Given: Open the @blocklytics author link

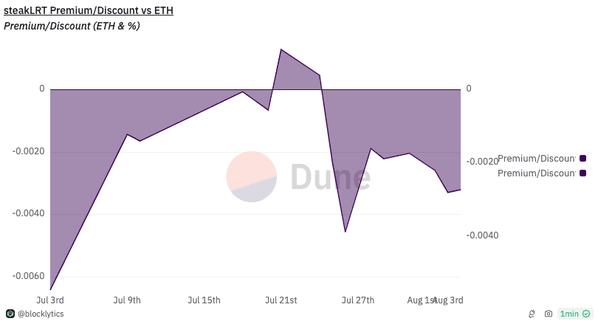Looking at the screenshot, I should pos(41,314).
